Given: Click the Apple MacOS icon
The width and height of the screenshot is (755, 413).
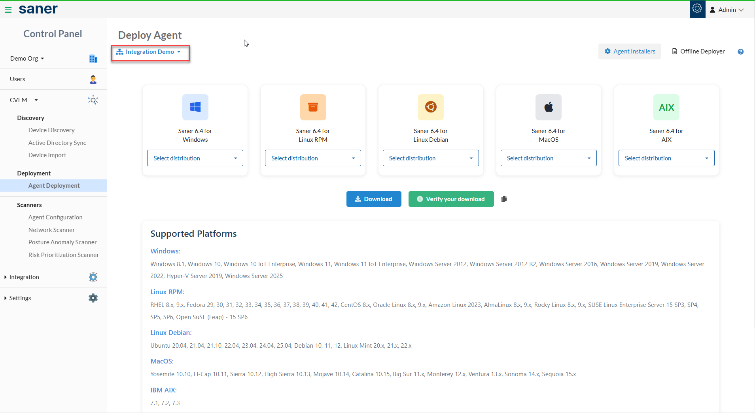Looking at the screenshot, I should point(549,107).
